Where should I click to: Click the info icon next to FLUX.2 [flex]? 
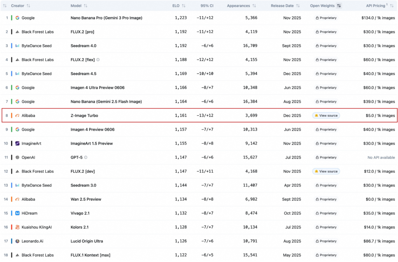pos(98,60)
